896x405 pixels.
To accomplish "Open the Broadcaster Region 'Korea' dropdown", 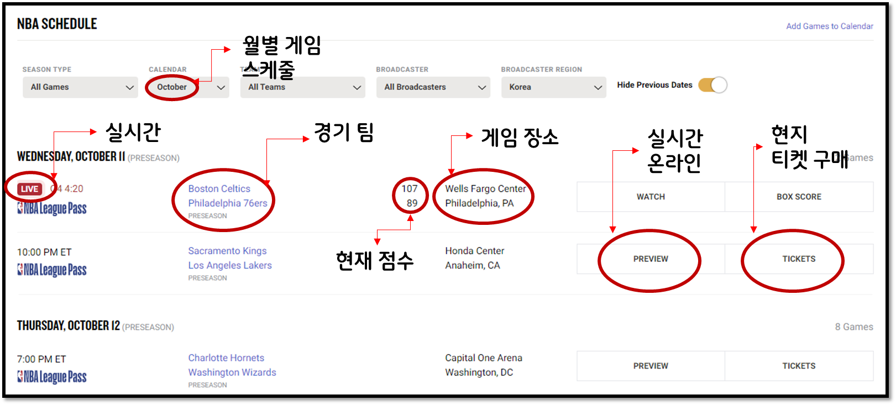I will 553,87.
